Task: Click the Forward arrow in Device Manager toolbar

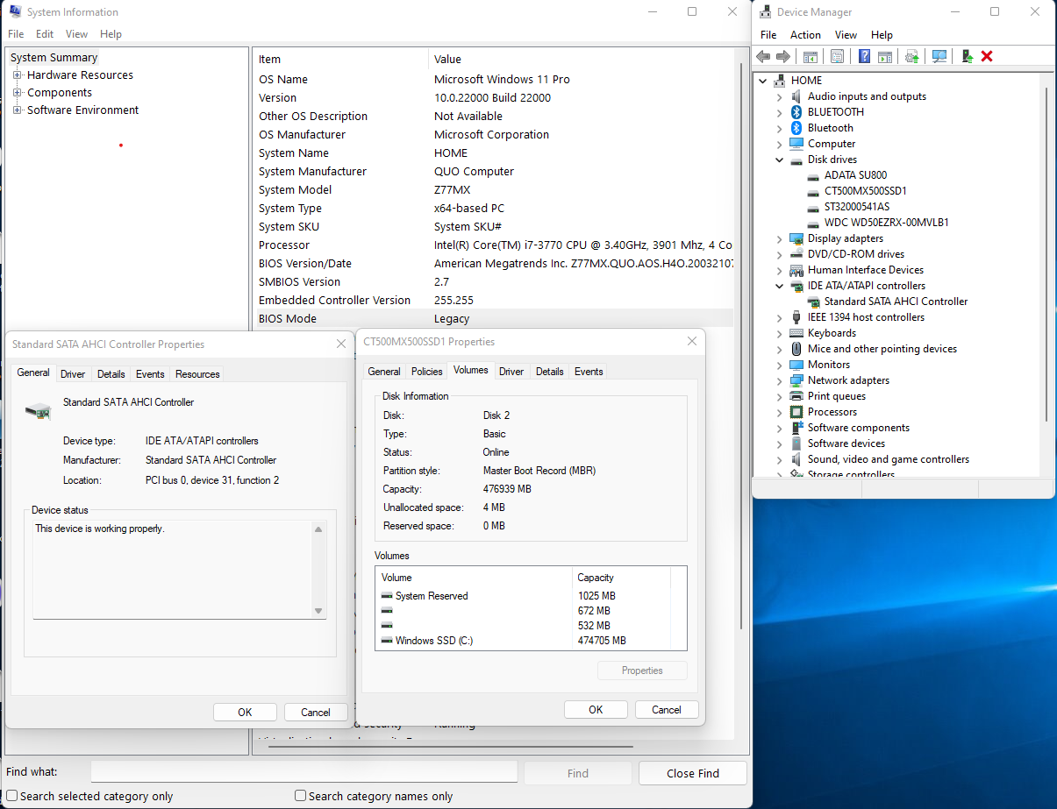Action: click(783, 56)
